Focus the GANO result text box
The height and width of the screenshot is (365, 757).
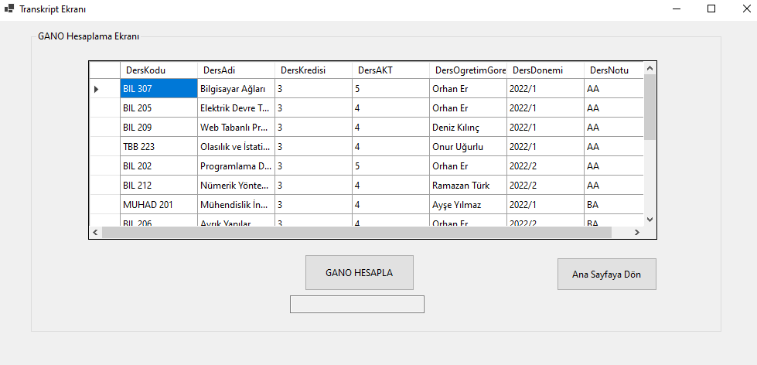point(356,304)
